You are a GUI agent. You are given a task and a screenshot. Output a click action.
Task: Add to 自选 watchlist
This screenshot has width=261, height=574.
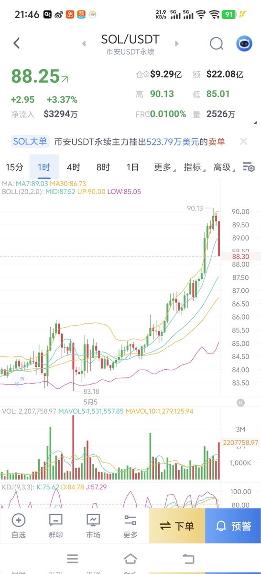(x=19, y=526)
